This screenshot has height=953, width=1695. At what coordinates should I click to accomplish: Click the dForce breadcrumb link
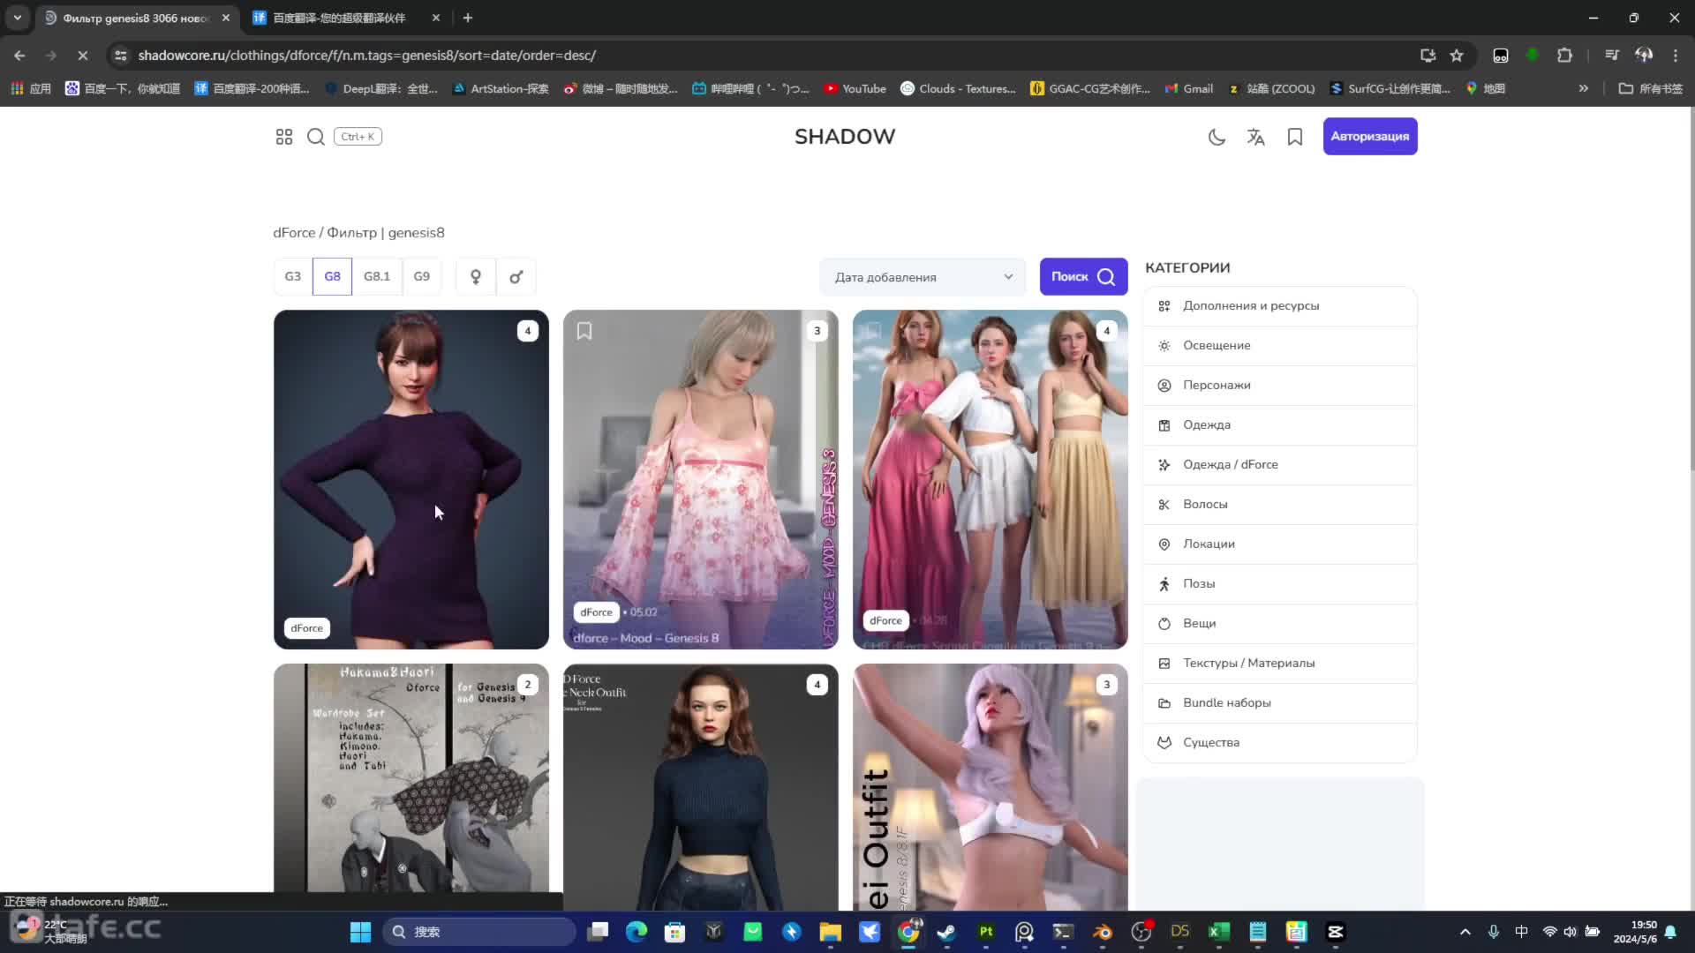tap(294, 233)
